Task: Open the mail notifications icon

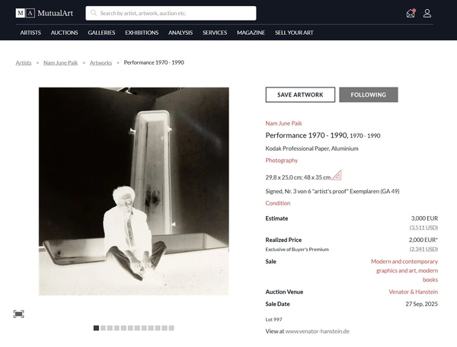Action: click(x=411, y=13)
